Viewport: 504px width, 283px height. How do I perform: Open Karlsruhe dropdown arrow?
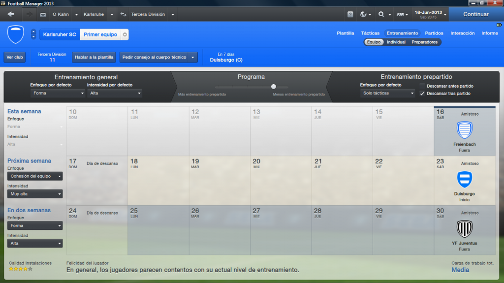point(112,14)
